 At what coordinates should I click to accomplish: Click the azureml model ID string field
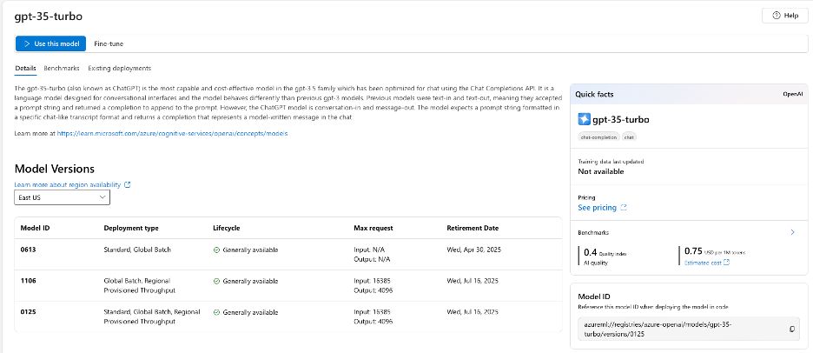coord(689,330)
